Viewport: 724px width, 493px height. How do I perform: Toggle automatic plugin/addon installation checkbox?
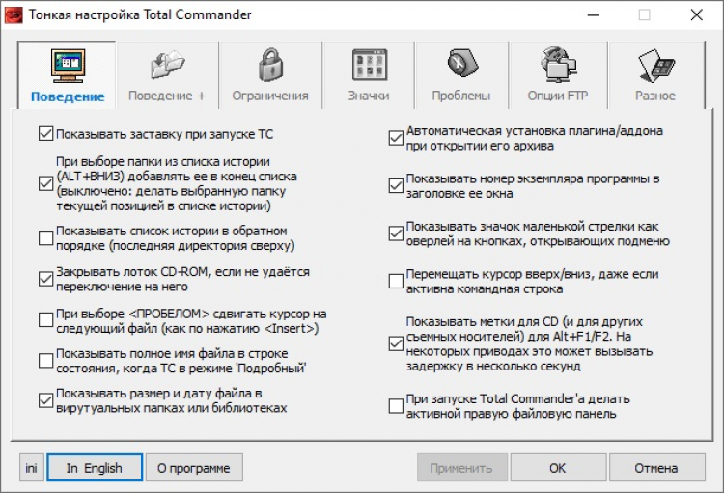coord(396,138)
